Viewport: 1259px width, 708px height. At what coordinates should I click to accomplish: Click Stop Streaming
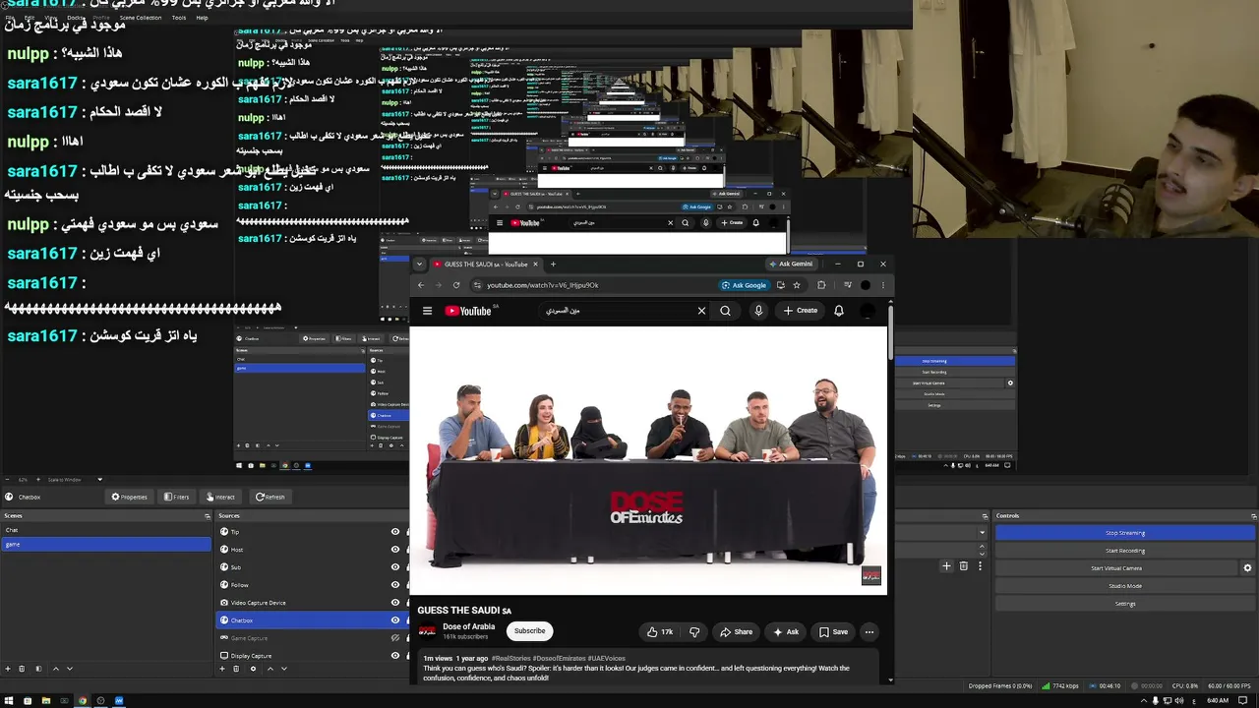(x=1125, y=533)
